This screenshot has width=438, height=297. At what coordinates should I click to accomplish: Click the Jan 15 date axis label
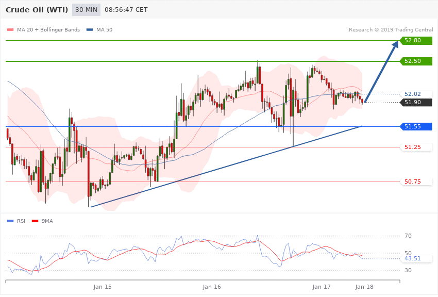click(103, 287)
